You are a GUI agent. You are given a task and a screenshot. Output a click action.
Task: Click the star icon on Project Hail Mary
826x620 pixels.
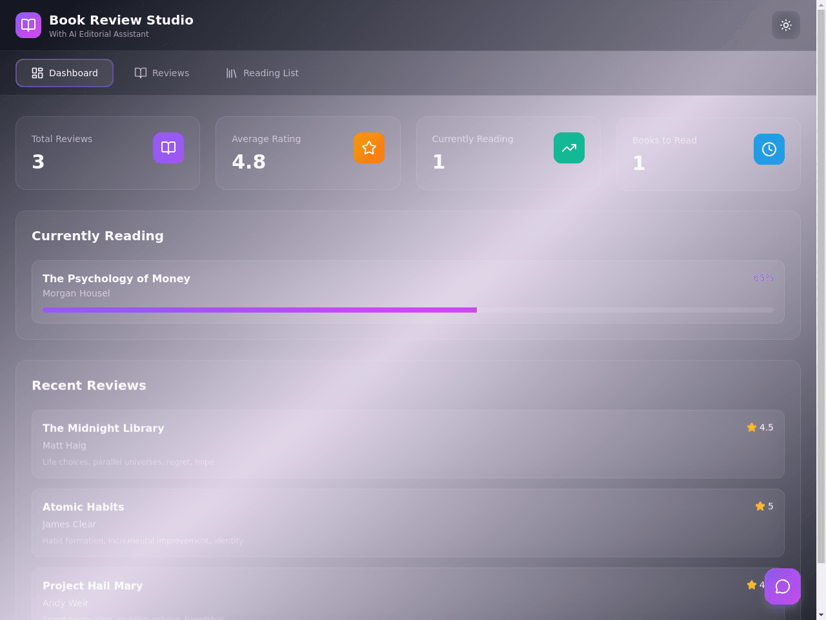[x=752, y=585]
